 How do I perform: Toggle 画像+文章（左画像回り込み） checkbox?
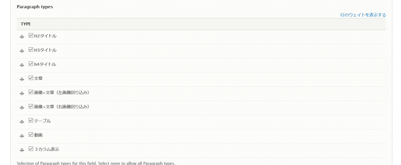tap(31, 92)
